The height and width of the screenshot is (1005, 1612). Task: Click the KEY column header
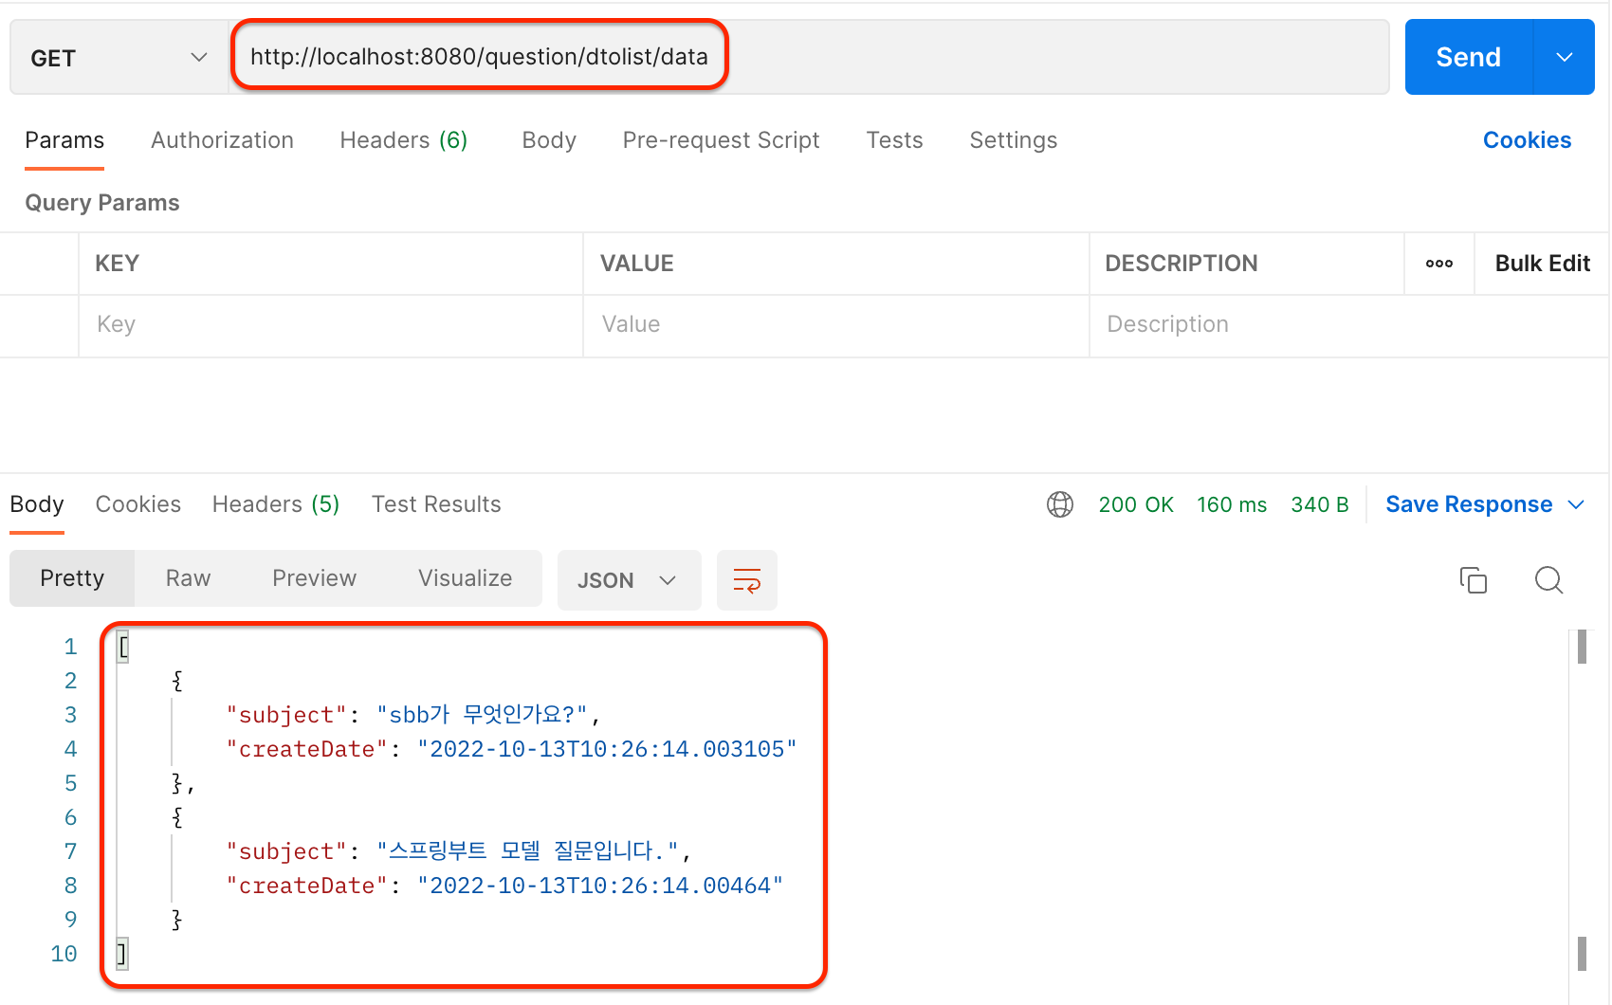[x=117, y=264]
